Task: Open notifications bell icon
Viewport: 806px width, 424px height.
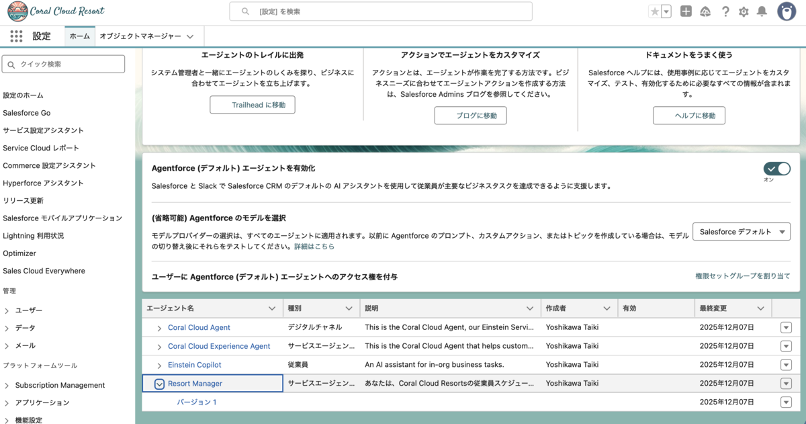Action: (x=762, y=11)
